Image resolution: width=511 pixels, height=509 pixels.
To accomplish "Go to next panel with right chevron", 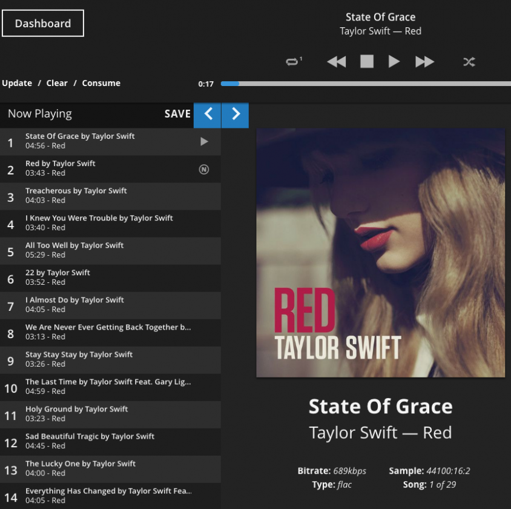I will click(236, 114).
